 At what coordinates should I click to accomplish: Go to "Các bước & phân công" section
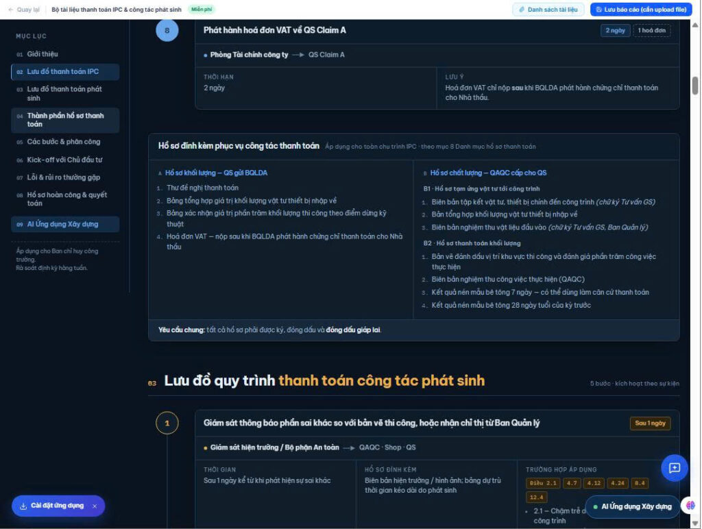(x=65, y=142)
